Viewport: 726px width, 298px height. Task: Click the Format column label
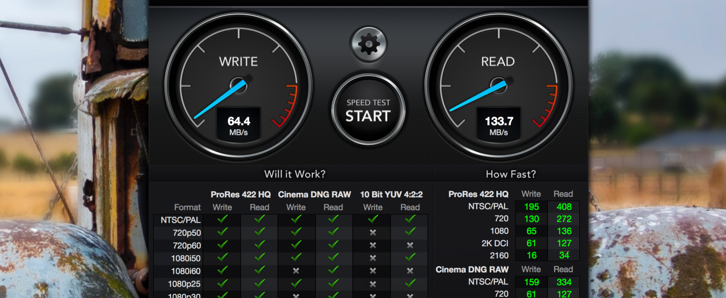click(x=187, y=207)
